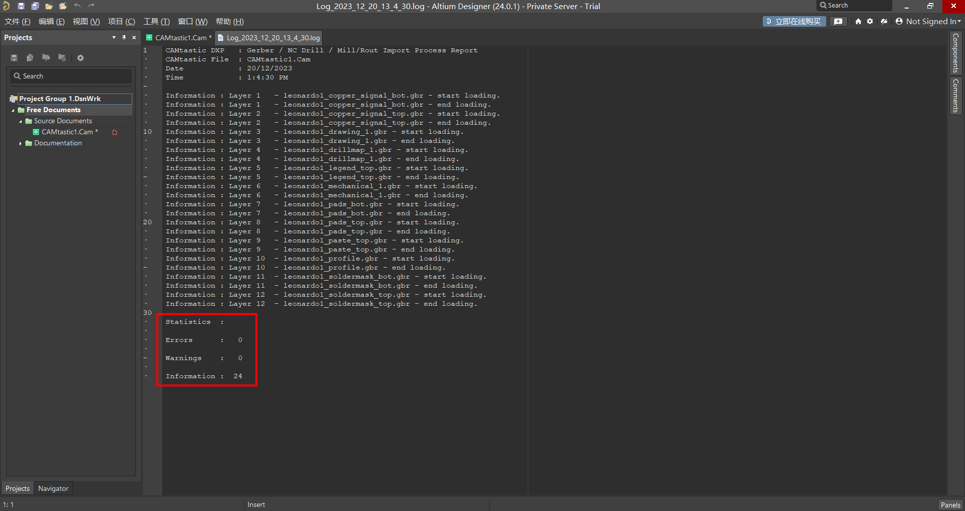
Task: Open the Not Signed In dropdown
Action: (x=929, y=21)
